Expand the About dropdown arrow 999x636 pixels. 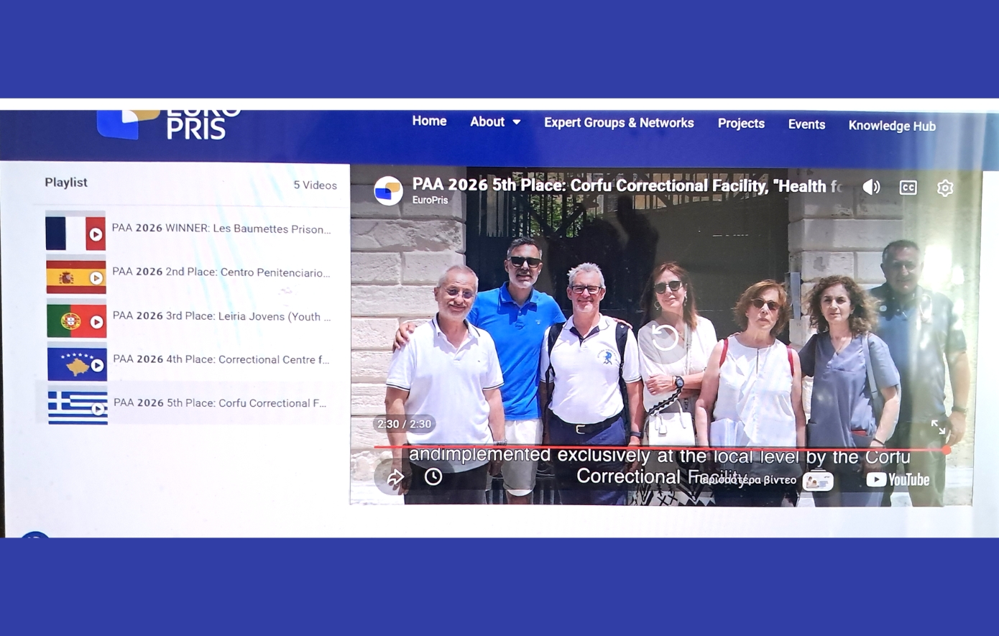click(516, 122)
